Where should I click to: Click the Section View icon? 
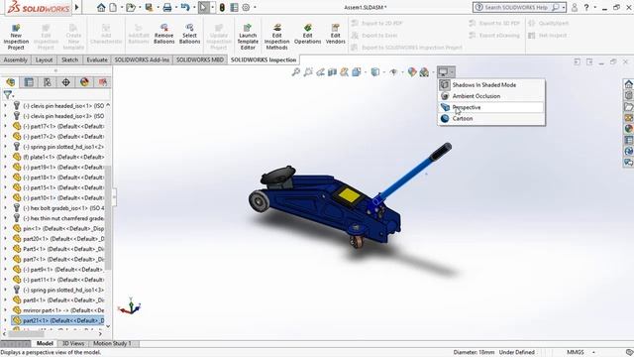333,72
